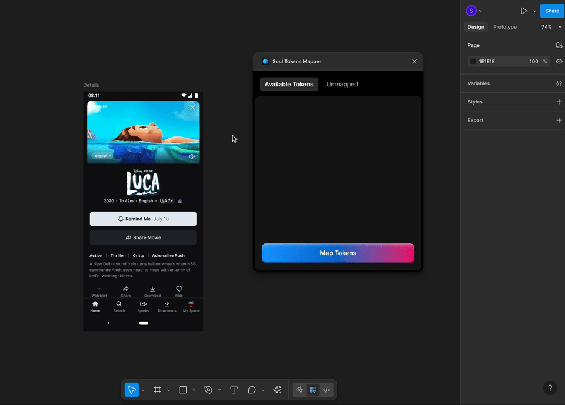Screen dimensions: 565x405
Task: Open page libraries book icon
Action: pos(559,45)
